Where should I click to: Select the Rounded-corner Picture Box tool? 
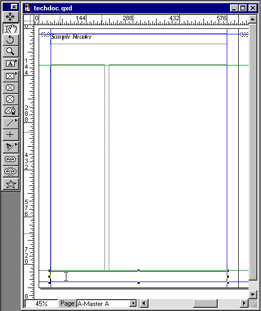coord(11,88)
